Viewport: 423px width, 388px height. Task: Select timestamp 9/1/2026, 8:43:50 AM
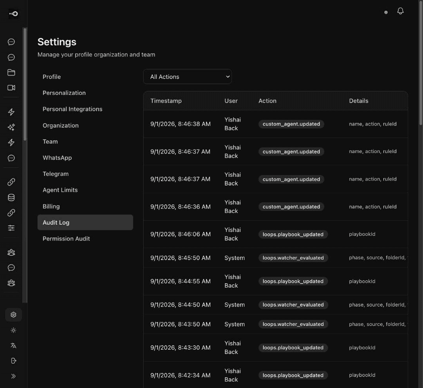pos(181,324)
